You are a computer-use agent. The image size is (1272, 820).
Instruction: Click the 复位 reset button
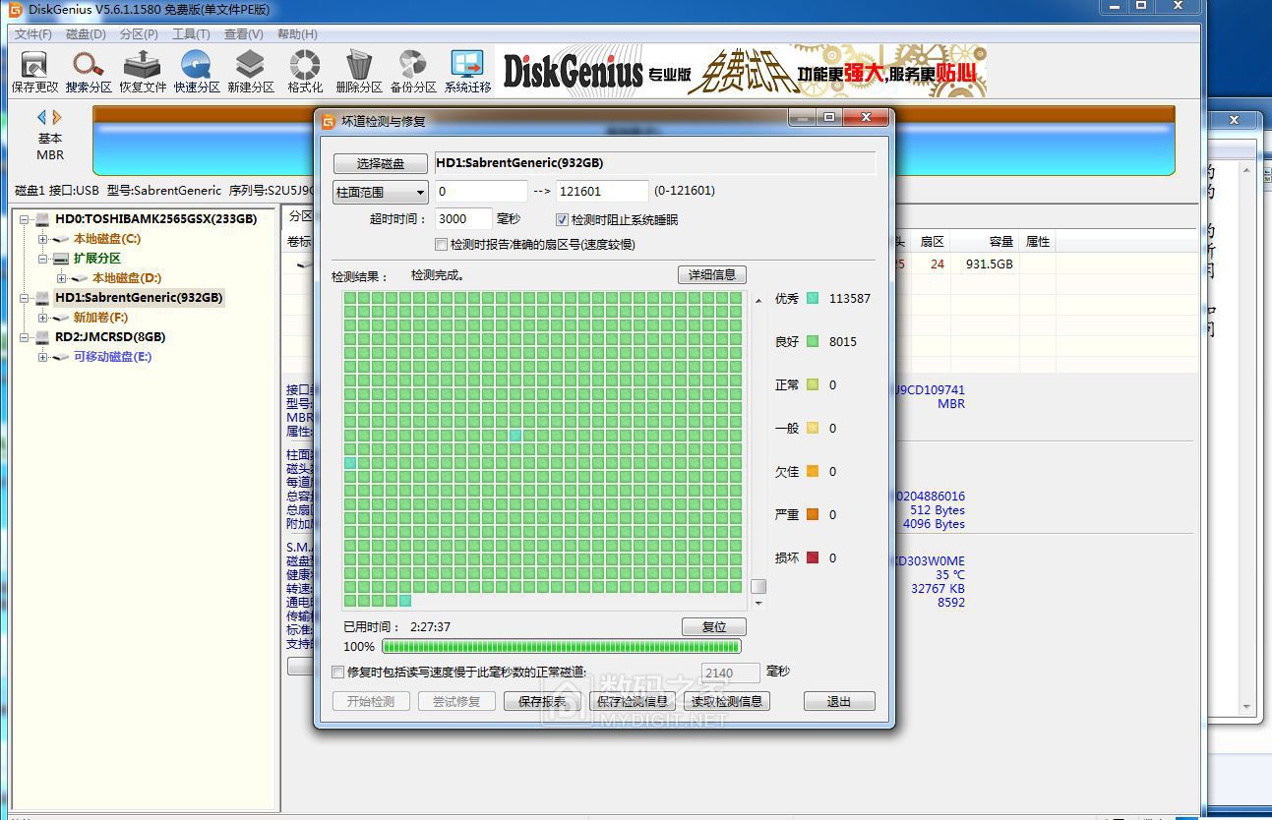click(x=714, y=627)
